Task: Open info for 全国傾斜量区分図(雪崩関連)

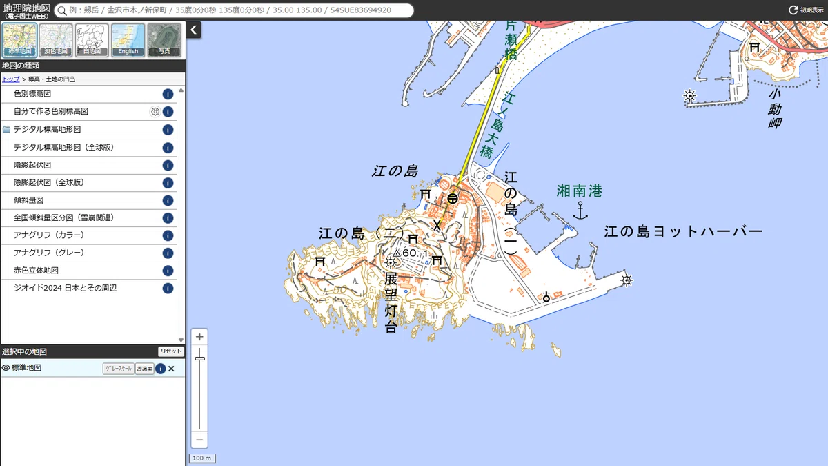Action: pos(168,218)
